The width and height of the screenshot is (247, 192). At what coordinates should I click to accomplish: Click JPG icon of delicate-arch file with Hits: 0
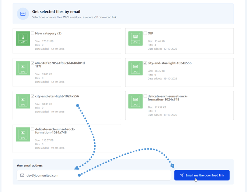[x=23, y=134]
